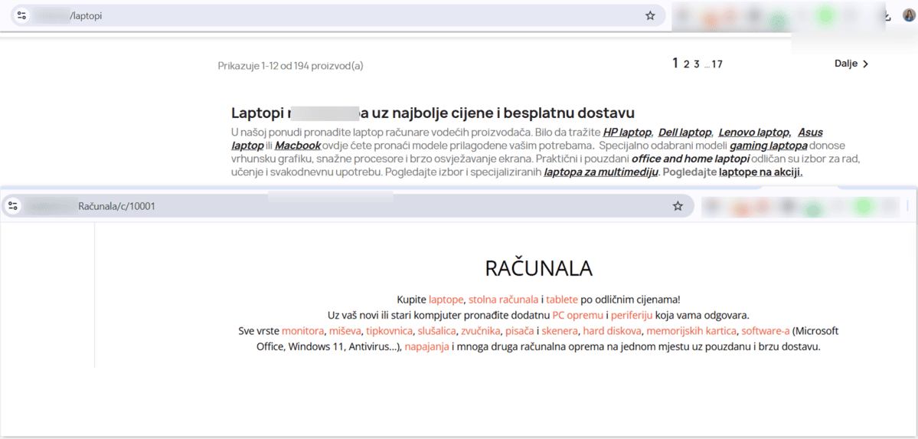Bookmark the Računala page with star icon
918x439 pixels.
(678, 206)
